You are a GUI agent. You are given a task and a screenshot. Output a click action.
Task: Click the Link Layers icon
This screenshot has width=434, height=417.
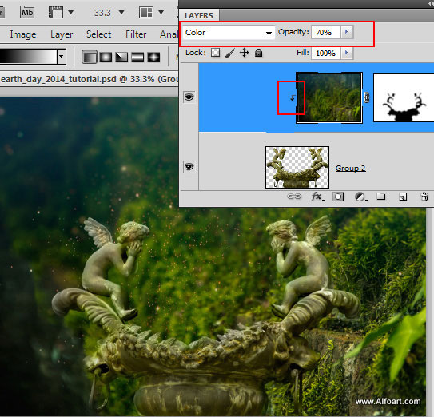click(x=294, y=197)
